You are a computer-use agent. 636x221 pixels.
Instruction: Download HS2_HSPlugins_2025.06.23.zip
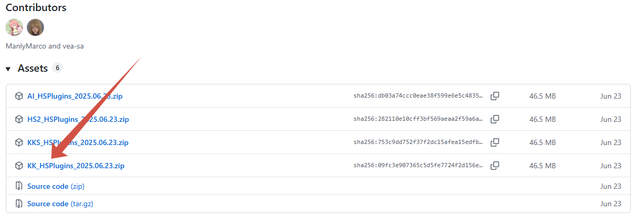pos(78,119)
